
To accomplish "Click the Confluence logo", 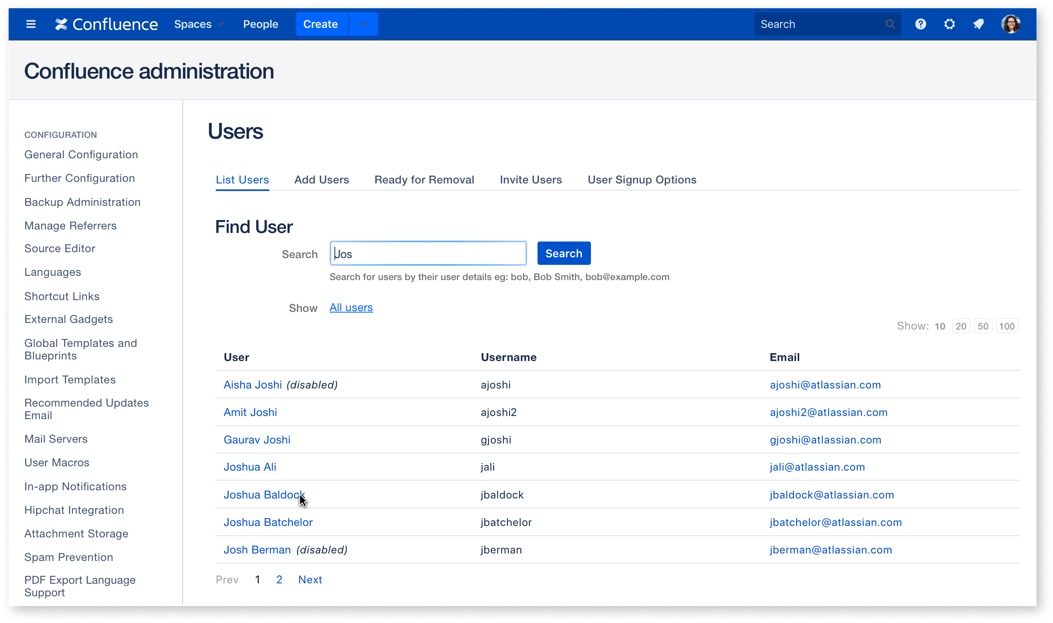I will [x=106, y=24].
